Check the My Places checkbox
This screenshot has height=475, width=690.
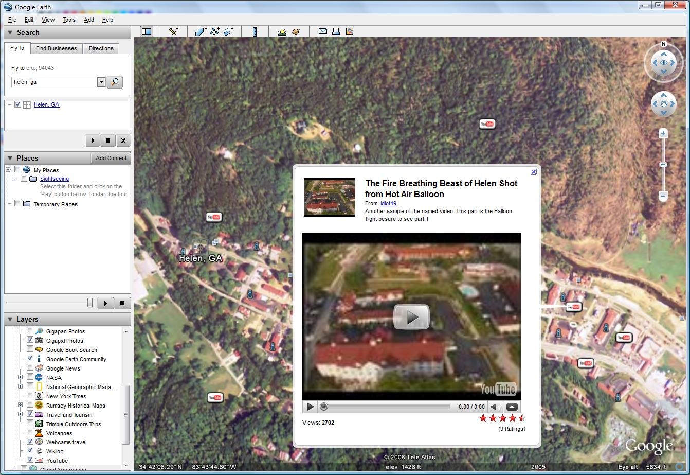click(x=17, y=170)
